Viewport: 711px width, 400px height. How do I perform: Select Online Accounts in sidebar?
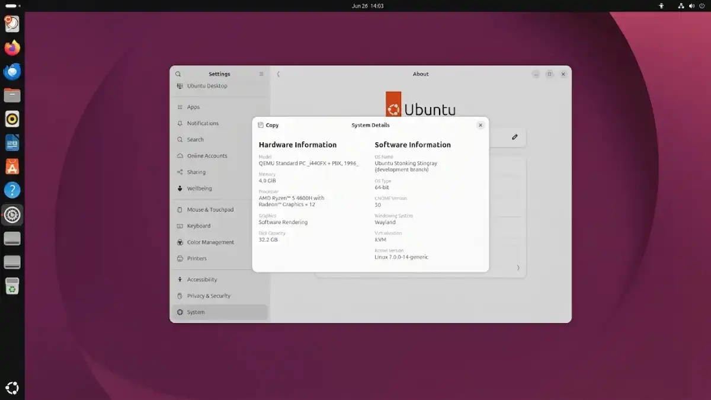coord(219,156)
